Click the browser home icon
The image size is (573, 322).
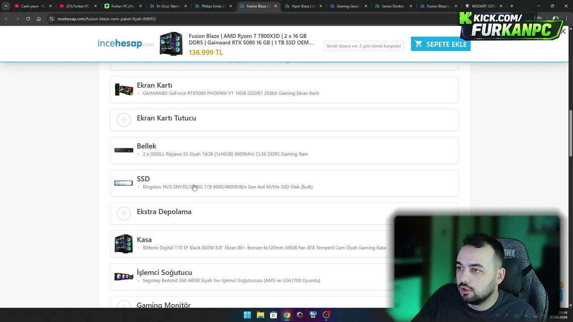38,19
